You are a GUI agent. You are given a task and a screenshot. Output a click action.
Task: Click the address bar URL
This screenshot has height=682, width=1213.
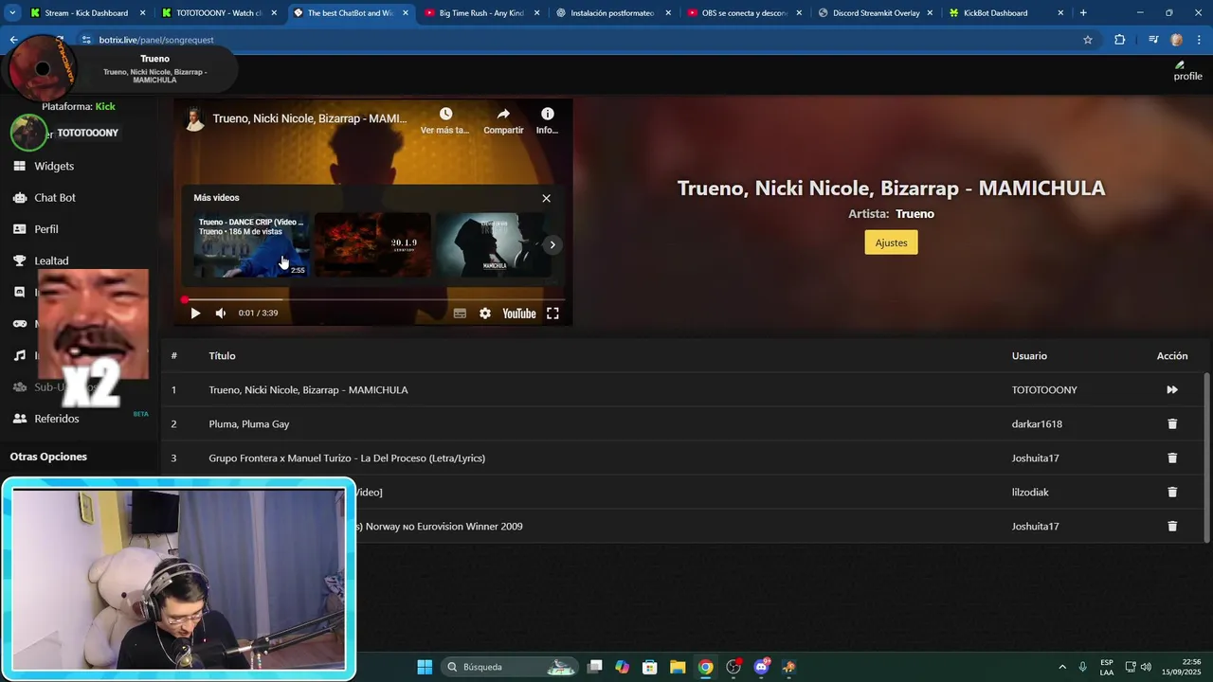(x=156, y=40)
